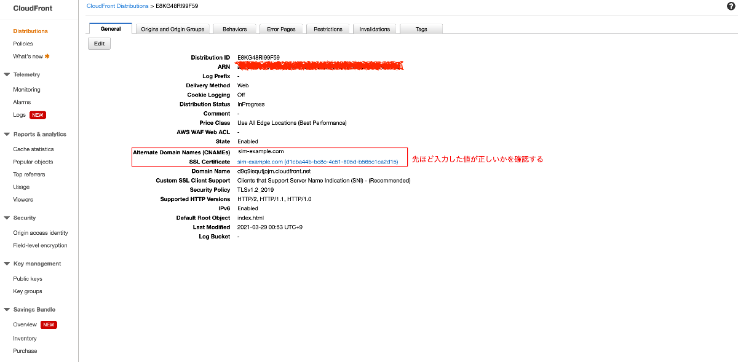Screen dimensions: 738x362
Task: Open Distributions in the sidebar
Action: [x=30, y=31]
